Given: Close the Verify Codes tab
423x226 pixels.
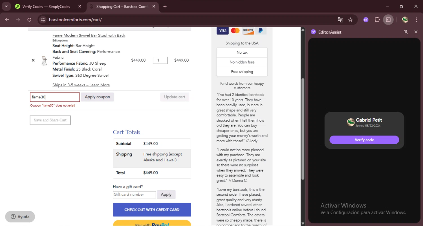Looking at the screenshot, I should pos(80,6).
